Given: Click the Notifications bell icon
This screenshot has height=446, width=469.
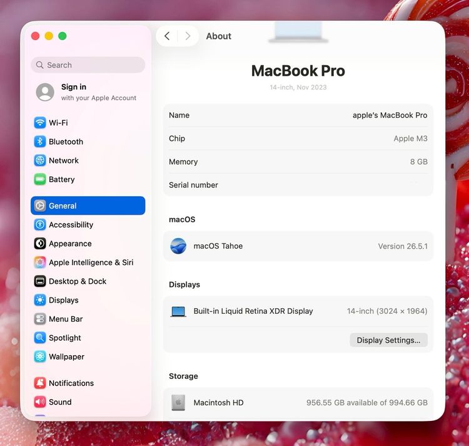Looking at the screenshot, I should (40, 383).
